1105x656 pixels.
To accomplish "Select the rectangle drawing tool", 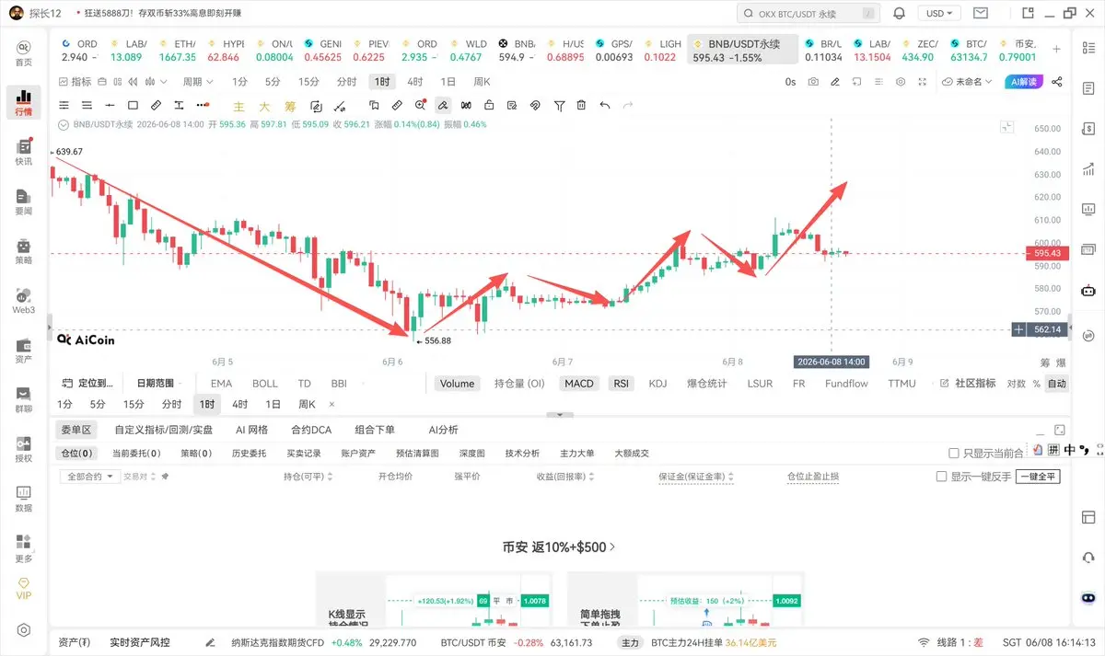I will [x=133, y=106].
